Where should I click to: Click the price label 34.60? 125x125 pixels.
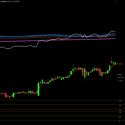[x=119, y=74]
